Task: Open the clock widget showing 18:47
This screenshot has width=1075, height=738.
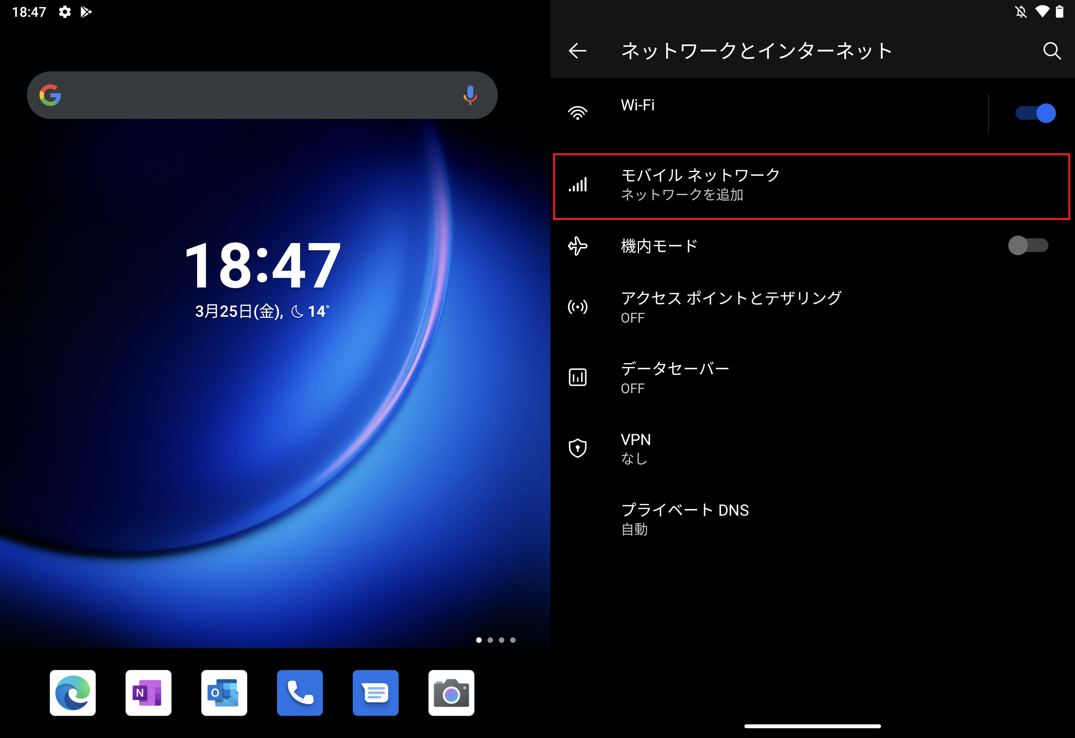Action: coord(262,265)
